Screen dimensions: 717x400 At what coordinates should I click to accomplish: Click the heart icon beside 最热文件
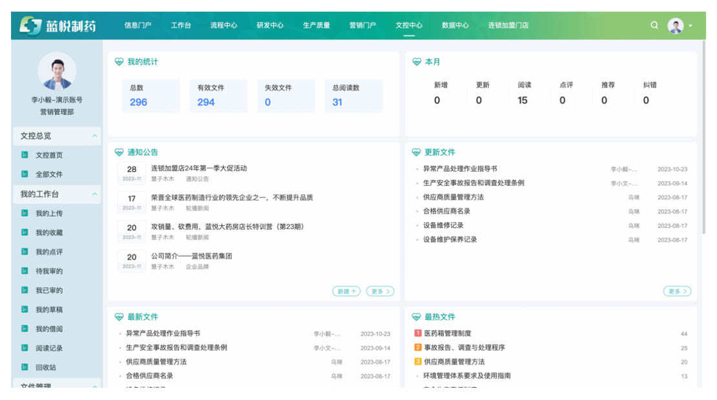coord(417,317)
